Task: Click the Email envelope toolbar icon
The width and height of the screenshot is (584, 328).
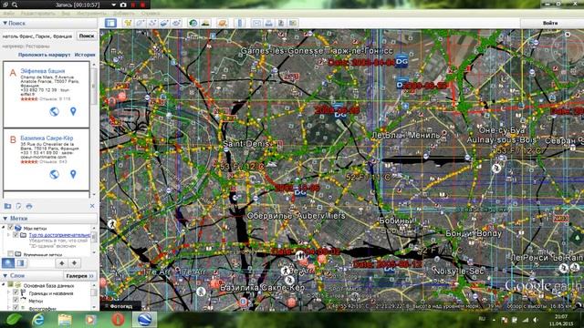Action: pos(256,23)
